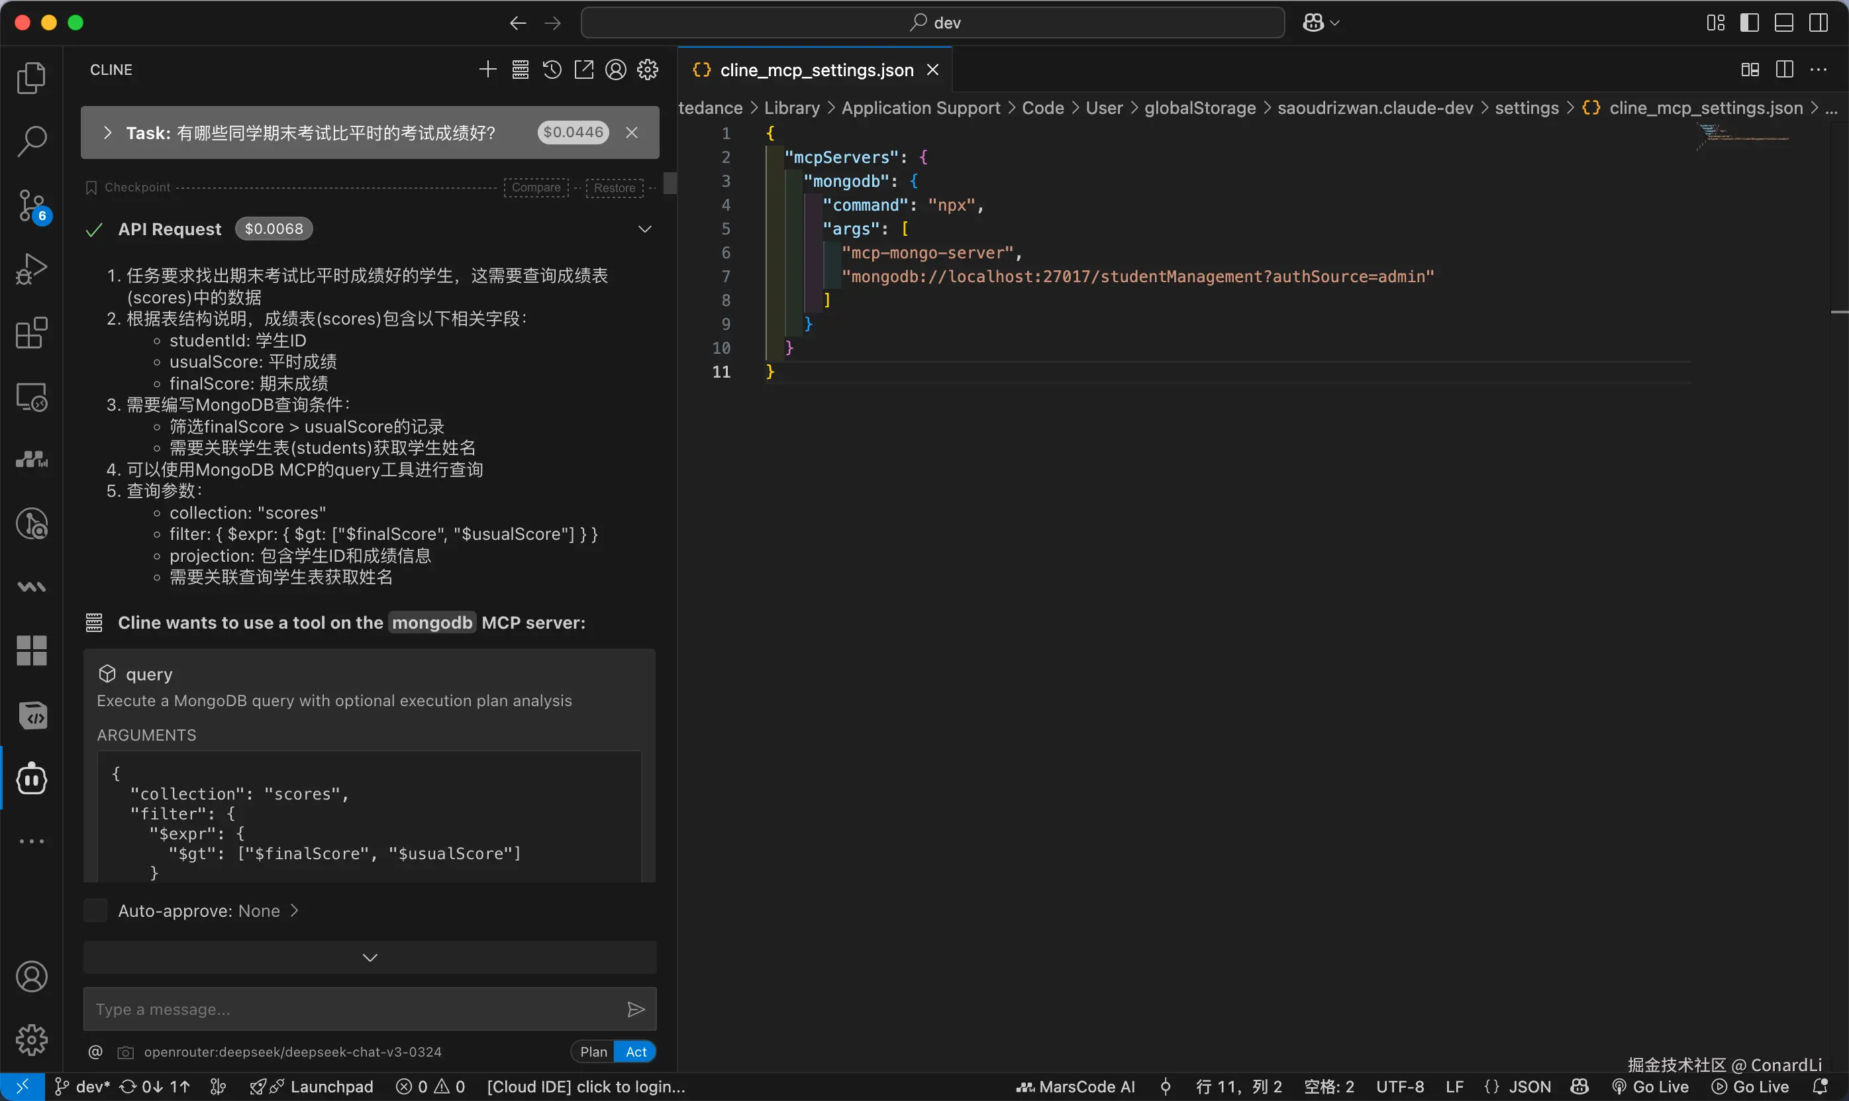The image size is (1849, 1101).
Task: Switch Cline to Plan mode
Action: pyautogui.click(x=593, y=1051)
